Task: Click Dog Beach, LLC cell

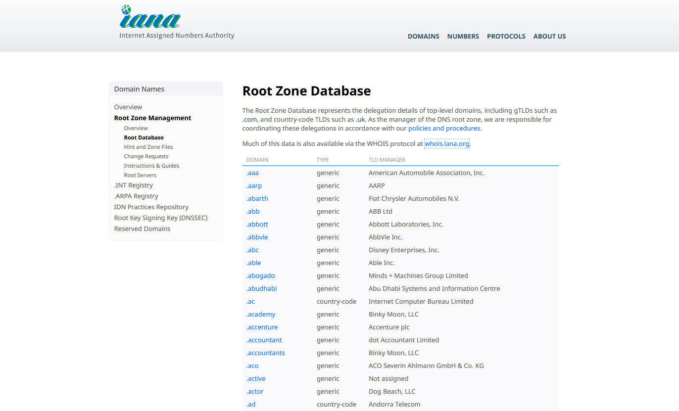Action: (x=392, y=391)
